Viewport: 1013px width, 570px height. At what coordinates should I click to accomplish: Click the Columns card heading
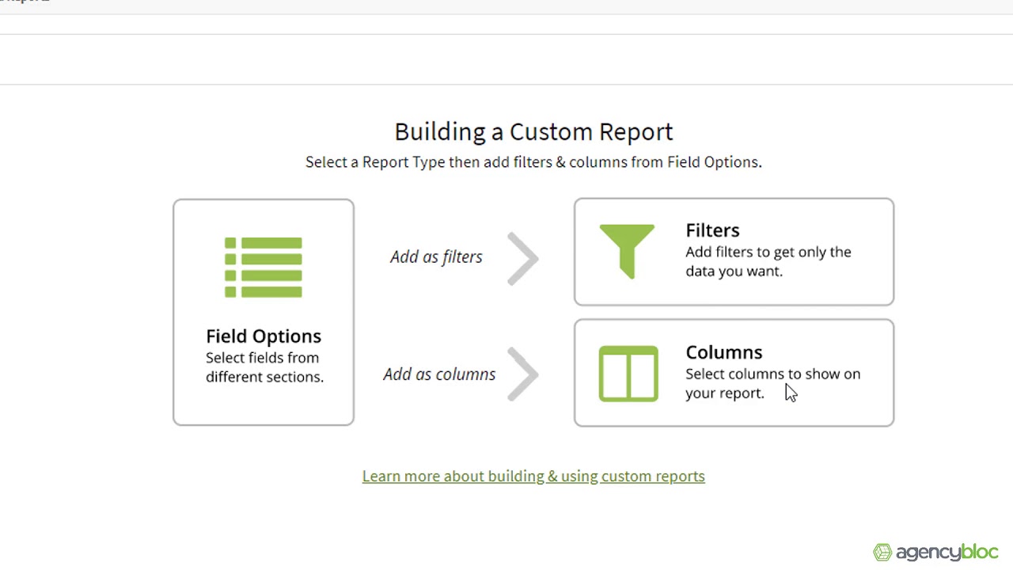click(724, 352)
